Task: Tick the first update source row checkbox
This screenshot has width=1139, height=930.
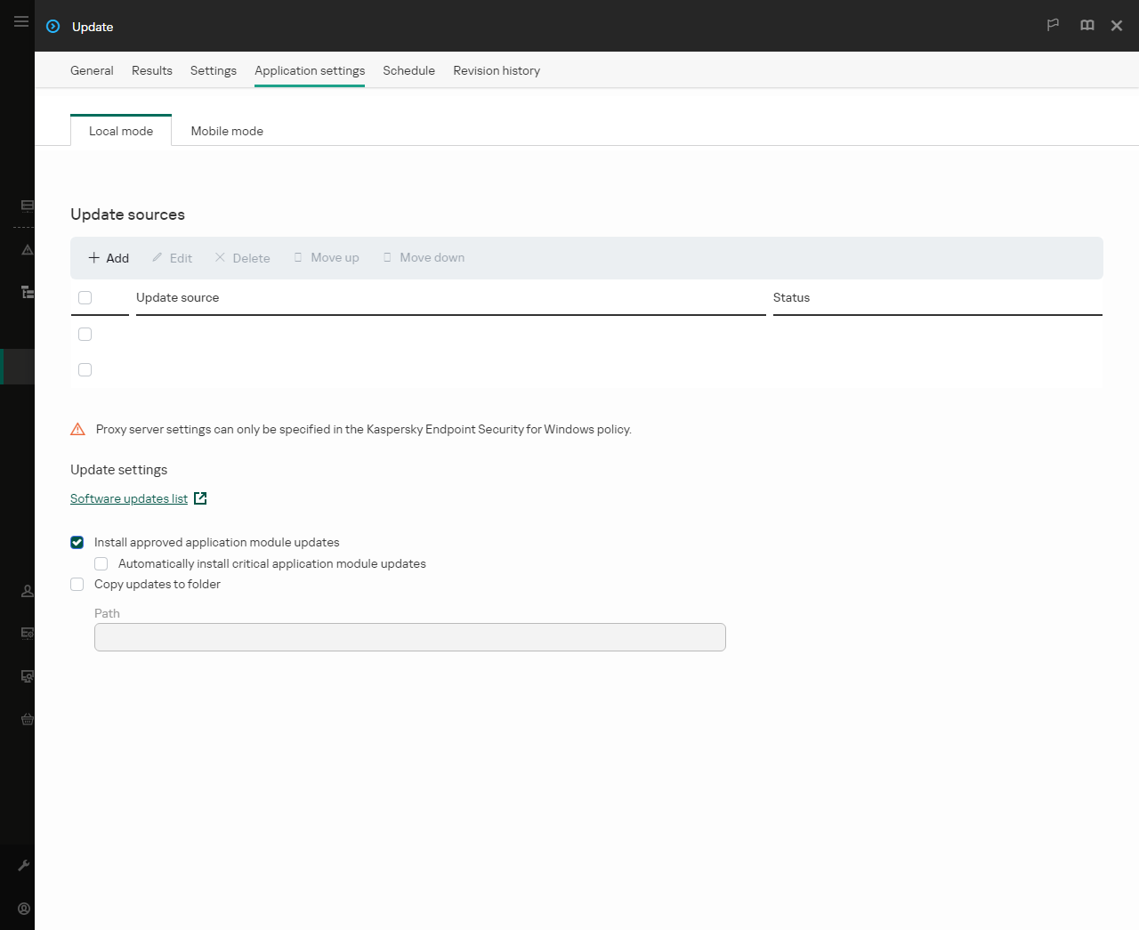Action: (x=85, y=335)
